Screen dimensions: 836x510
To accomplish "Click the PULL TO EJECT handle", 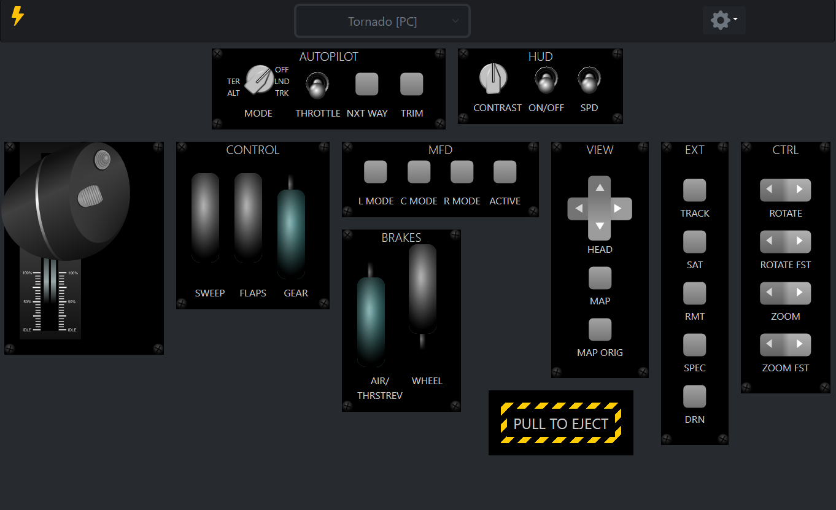I will click(561, 423).
